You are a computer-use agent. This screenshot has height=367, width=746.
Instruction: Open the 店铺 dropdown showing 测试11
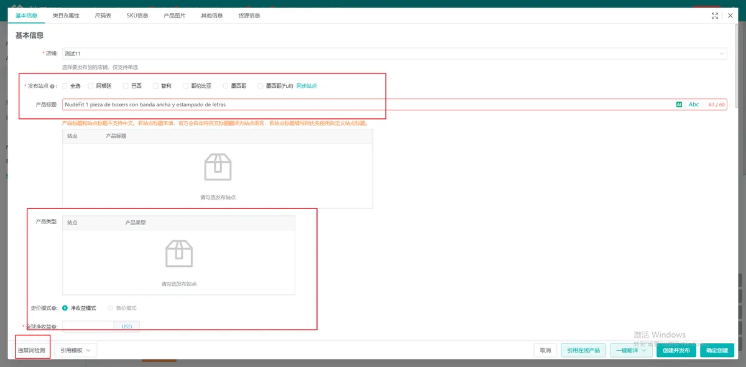point(395,53)
